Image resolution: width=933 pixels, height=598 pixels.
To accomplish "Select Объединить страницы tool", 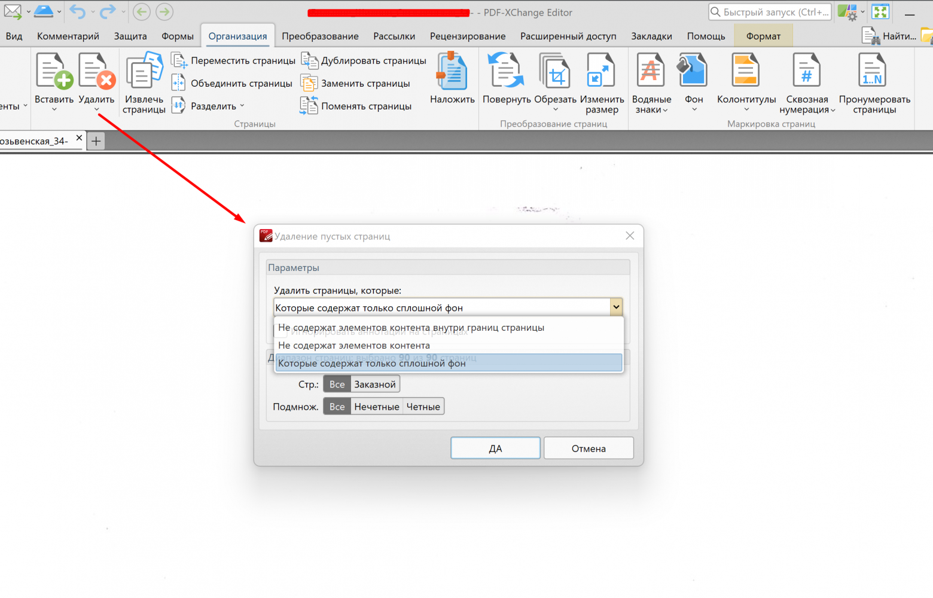I will click(x=232, y=83).
